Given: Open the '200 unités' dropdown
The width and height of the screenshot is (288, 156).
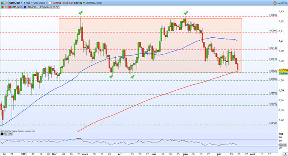Looking at the screenshot, I should [x=40, y=3].
